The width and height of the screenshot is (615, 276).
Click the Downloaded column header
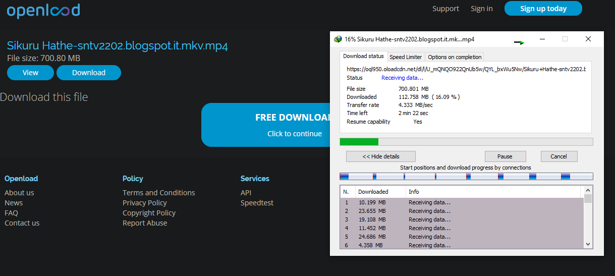[380, 192]
